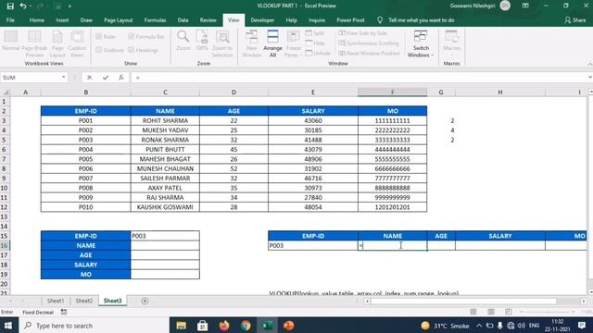Open the Home ribbon tab
Screen dimensions: 593x333
click(x=37, y=20)
